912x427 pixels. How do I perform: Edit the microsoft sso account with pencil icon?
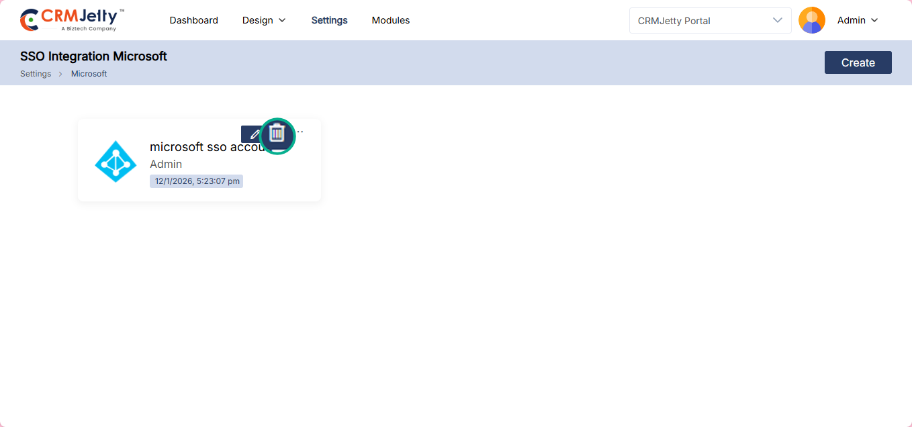253,134
